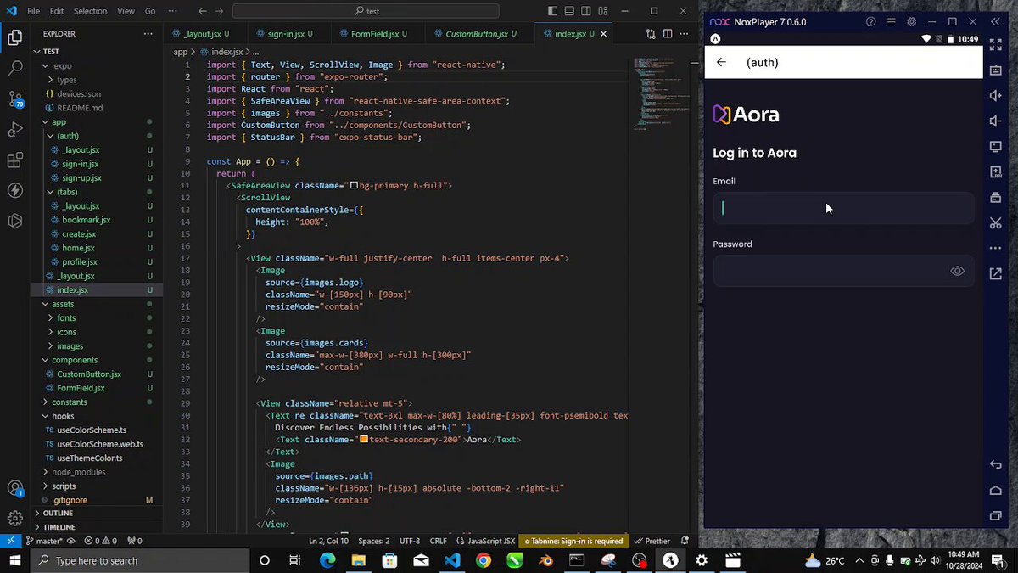Image resolution: width=1018 pixels, height=573 pixels.
Task: Open Manage gear in VS Code activity bar
Action: click(14, 518)
